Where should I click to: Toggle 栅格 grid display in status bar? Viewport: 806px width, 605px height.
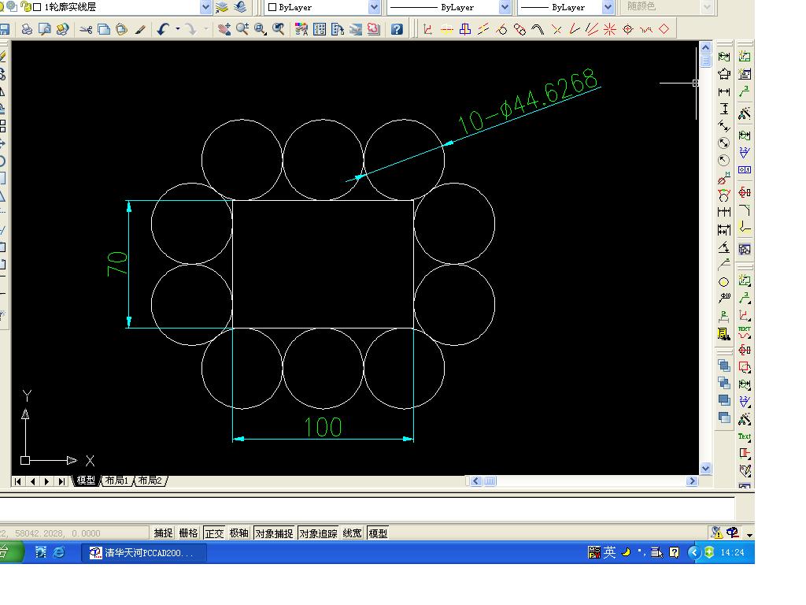click(x=188, y=533)
